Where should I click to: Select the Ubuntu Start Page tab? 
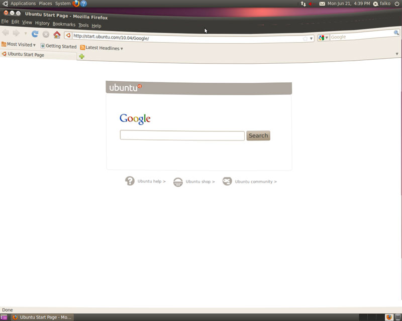(38, 55)
